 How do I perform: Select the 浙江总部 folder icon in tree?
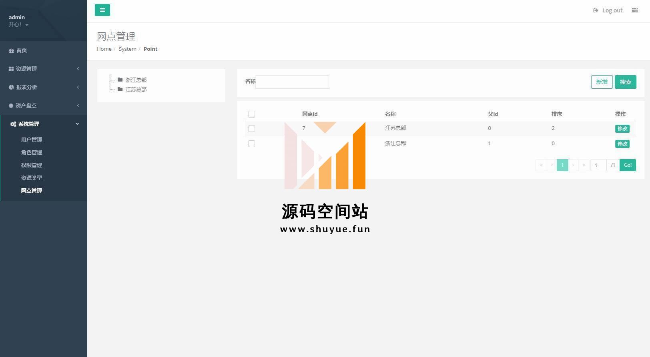(120, 80)
